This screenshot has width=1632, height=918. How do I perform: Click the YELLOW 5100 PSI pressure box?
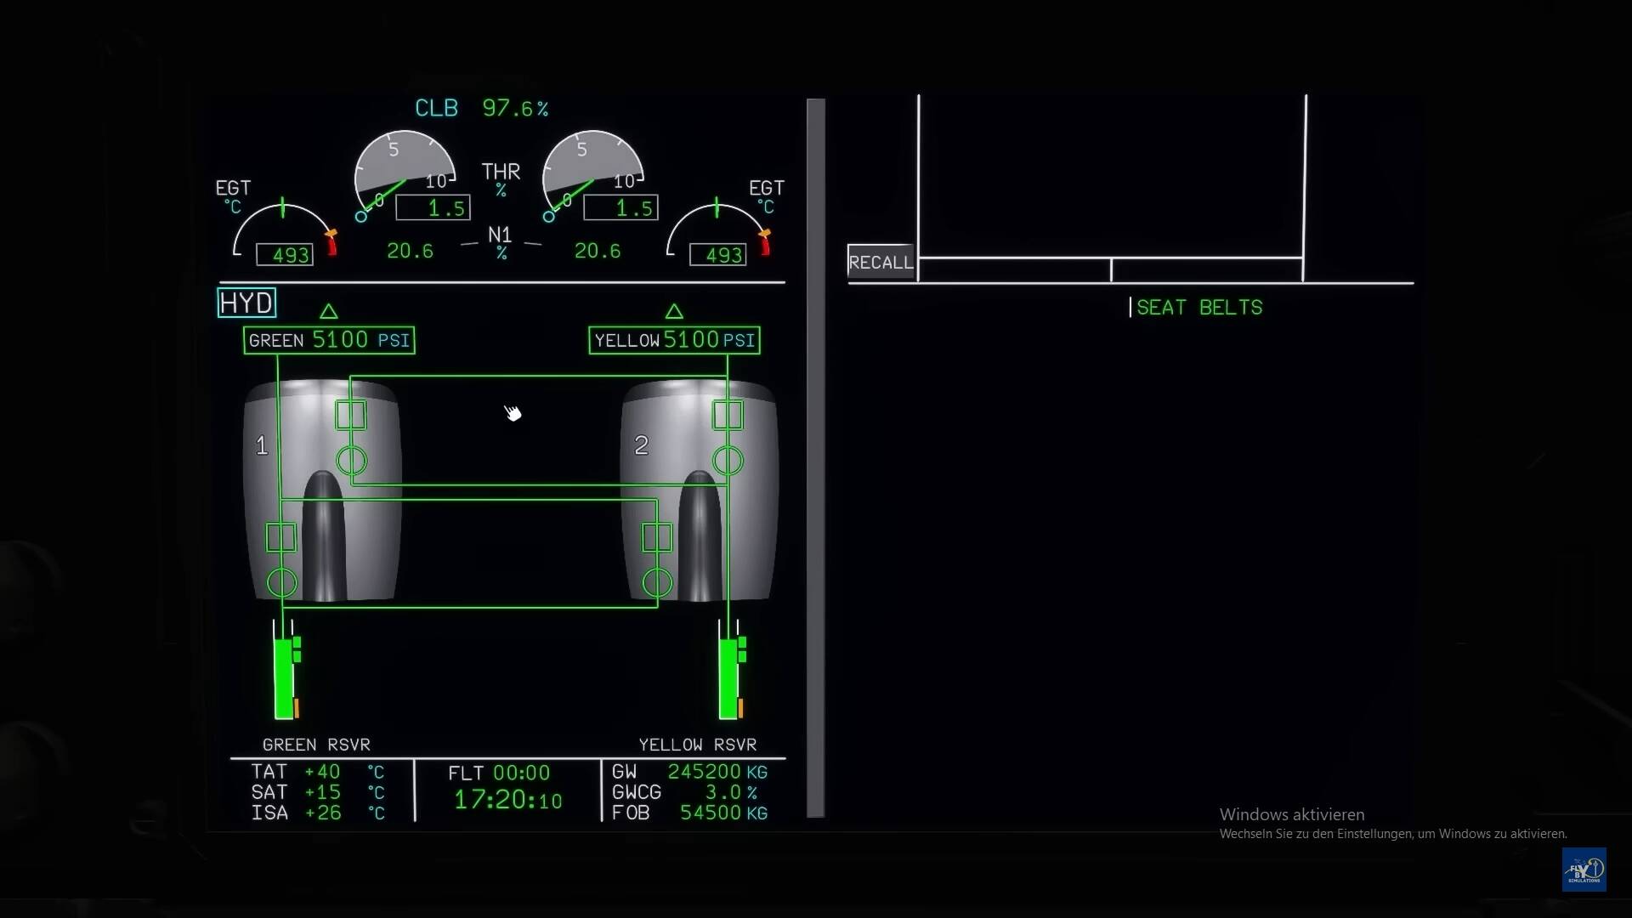(x=674, y=340)
